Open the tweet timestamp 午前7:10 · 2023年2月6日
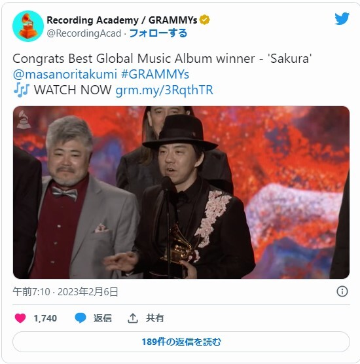Viewport: 360px width, 364px height. coord(65,292)
